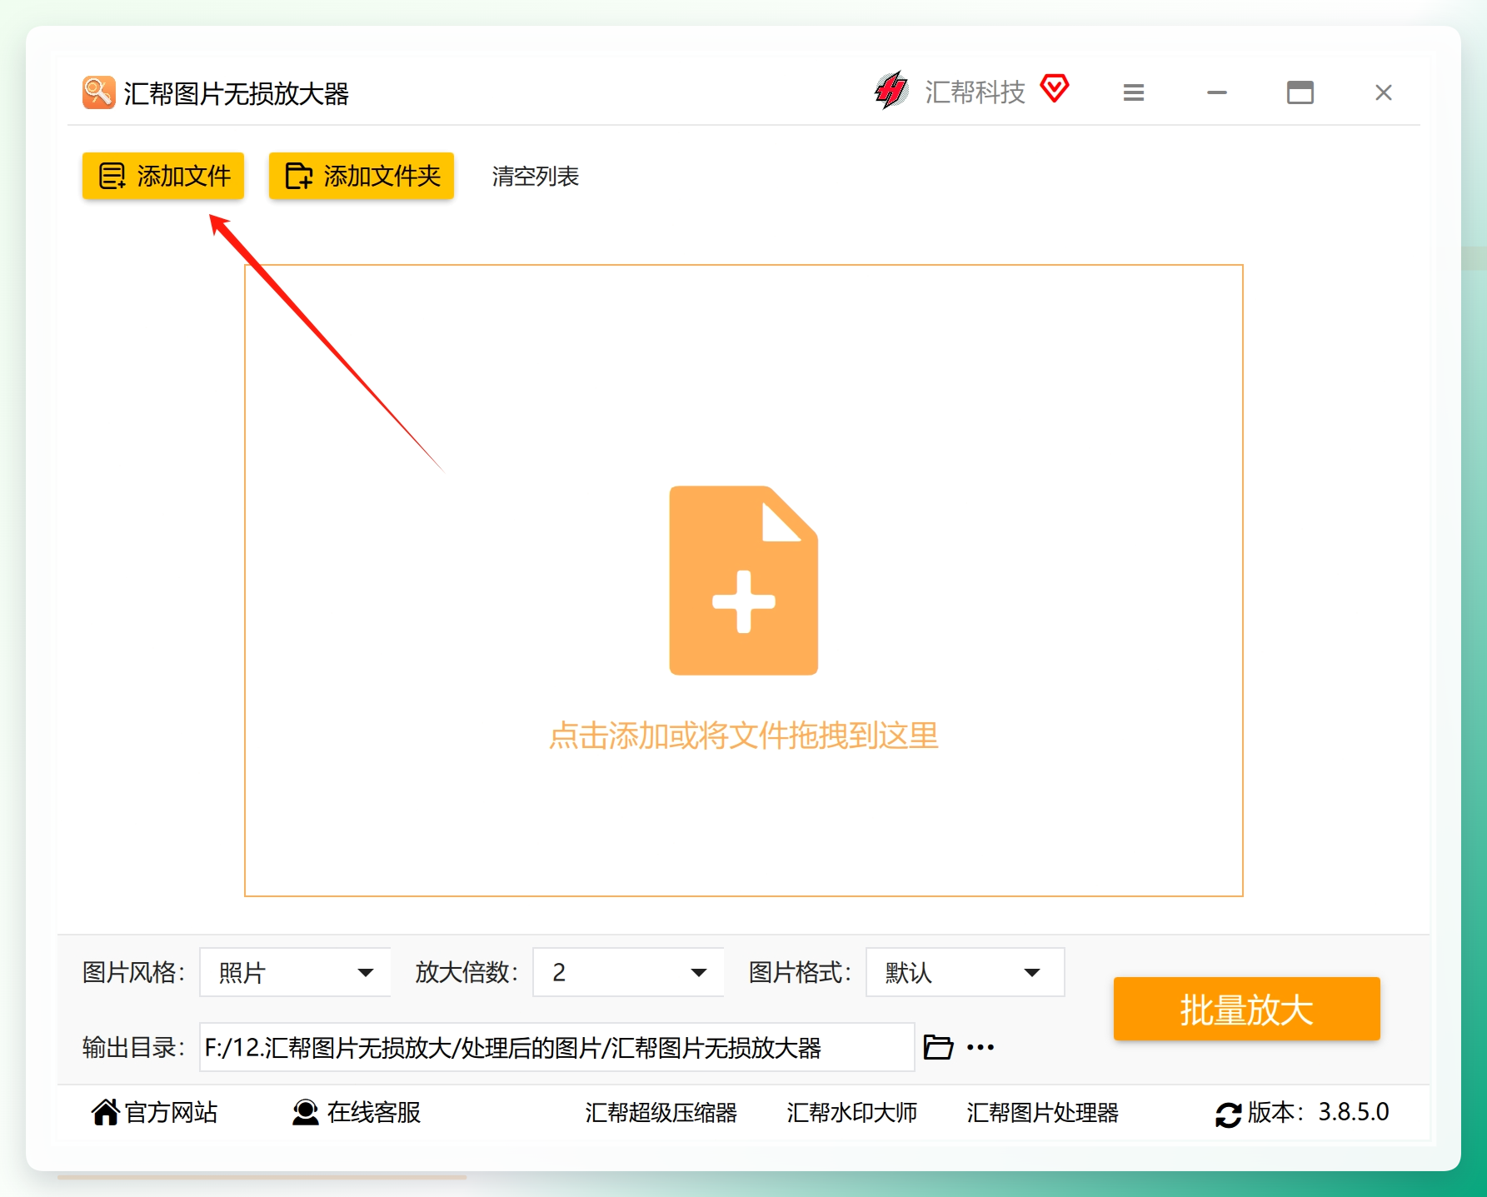Click the 添加文件夹 button

click(362, 176)
